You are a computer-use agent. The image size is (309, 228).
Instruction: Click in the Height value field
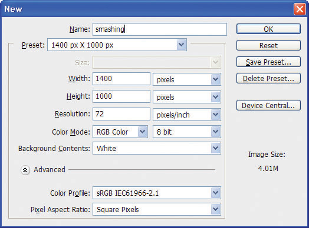(x=121, y=96)
